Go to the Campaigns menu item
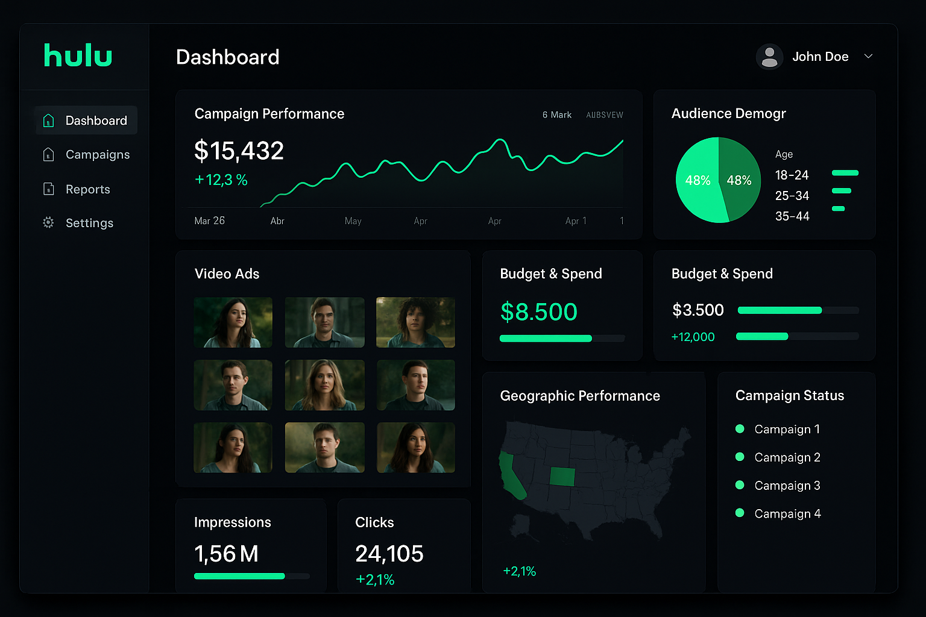This screenshot has width=926, height=617. (x=98, y=155)
